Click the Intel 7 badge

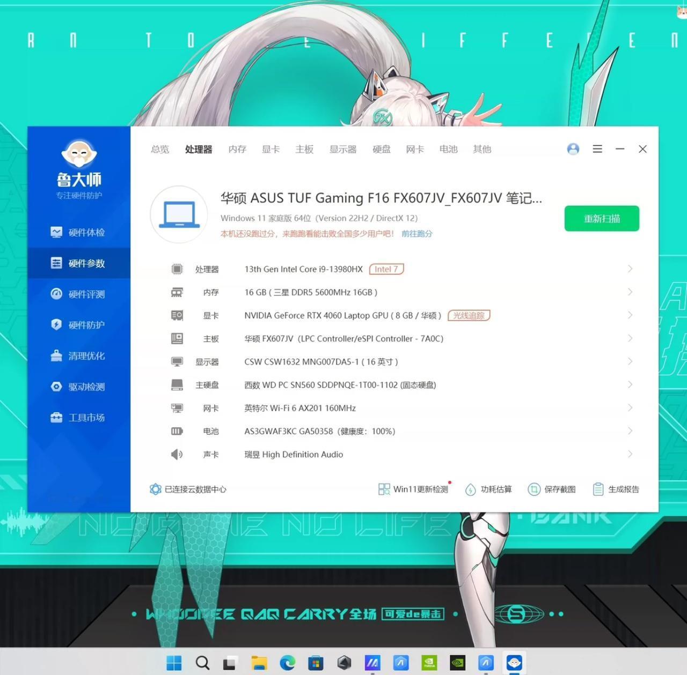pyautogui.click(x=386, y=269)
